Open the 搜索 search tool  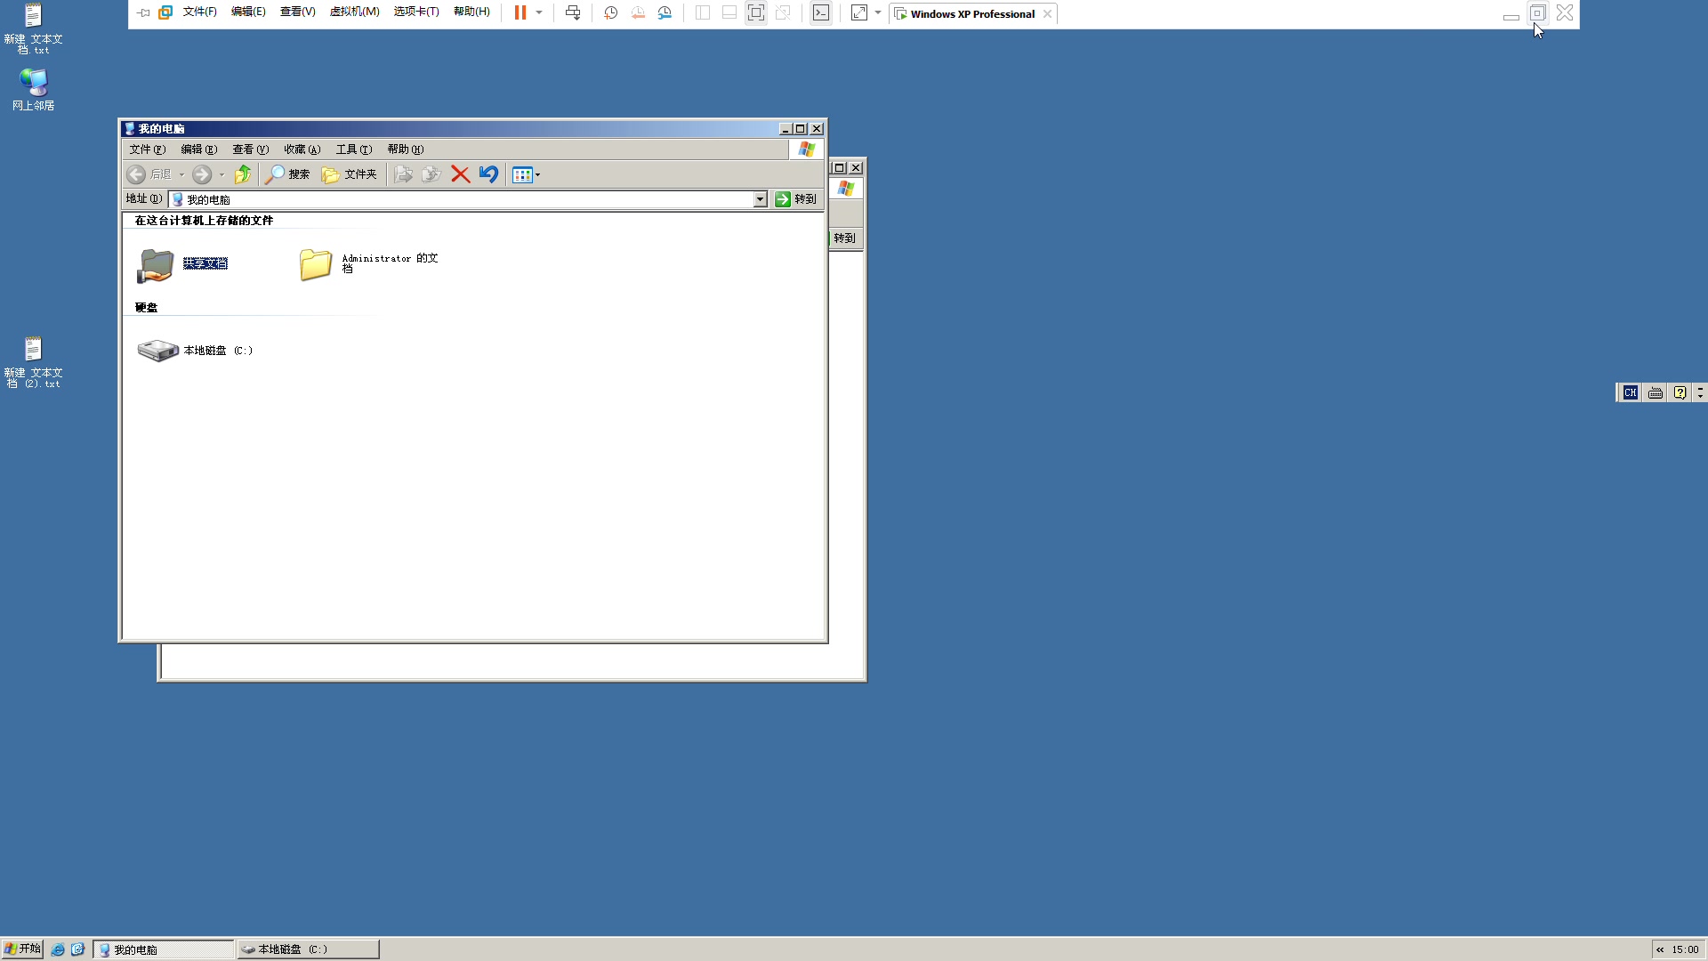[x=288, y=174]
